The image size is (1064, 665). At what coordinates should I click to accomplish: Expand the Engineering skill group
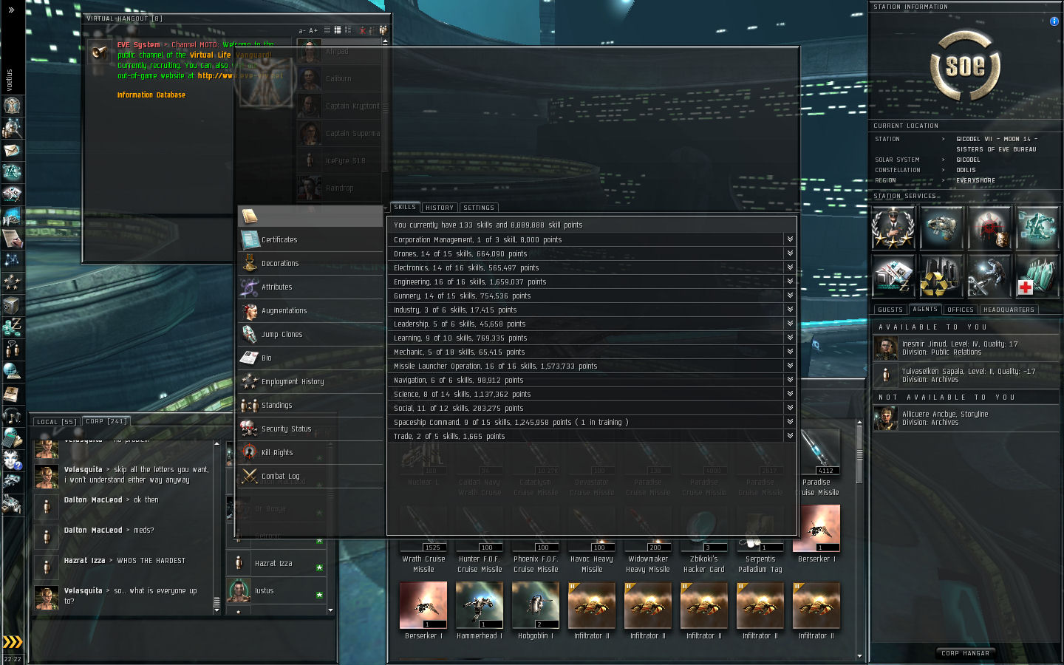pos(790,282)
